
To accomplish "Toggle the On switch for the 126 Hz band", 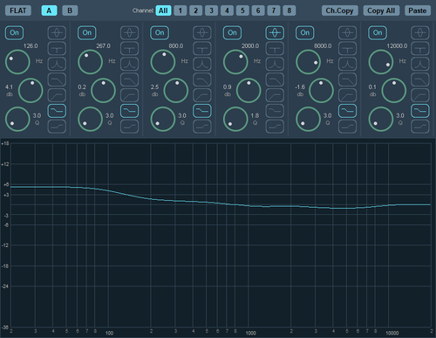I will point(14,32).
